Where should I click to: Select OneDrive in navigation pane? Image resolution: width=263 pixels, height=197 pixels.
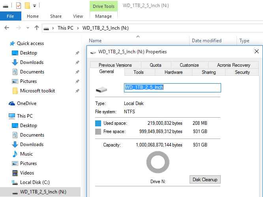pyautogui.click(x=27, y=103)
